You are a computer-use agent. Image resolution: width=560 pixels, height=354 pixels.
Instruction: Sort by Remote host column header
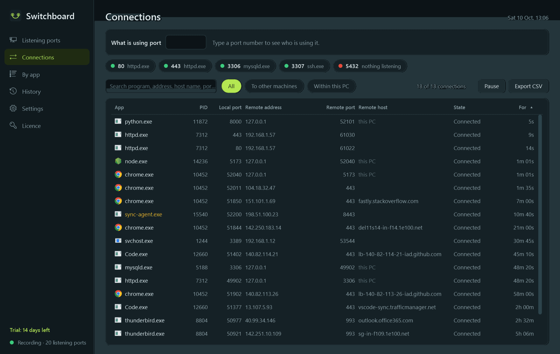point(373,107)
